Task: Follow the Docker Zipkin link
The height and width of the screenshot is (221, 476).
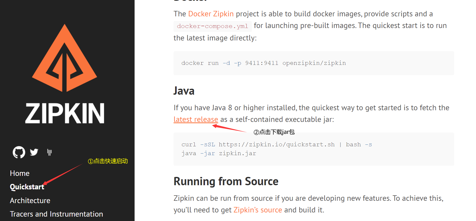Action: pyautogui.click(x=211, y=14)
